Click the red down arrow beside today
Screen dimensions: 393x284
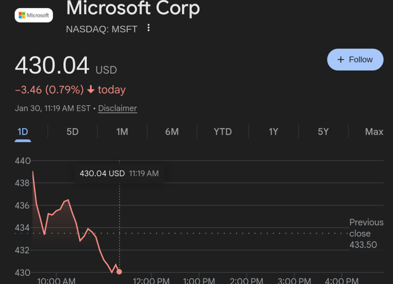(90, 90)
